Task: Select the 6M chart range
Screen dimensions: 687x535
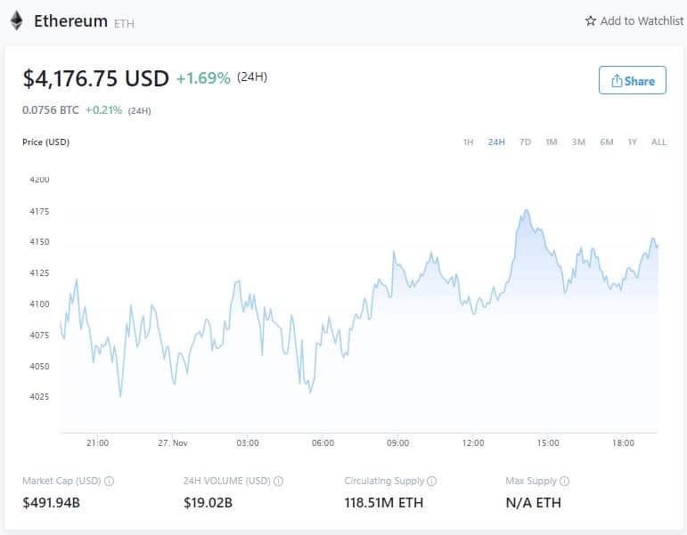Action: [607, 142]
